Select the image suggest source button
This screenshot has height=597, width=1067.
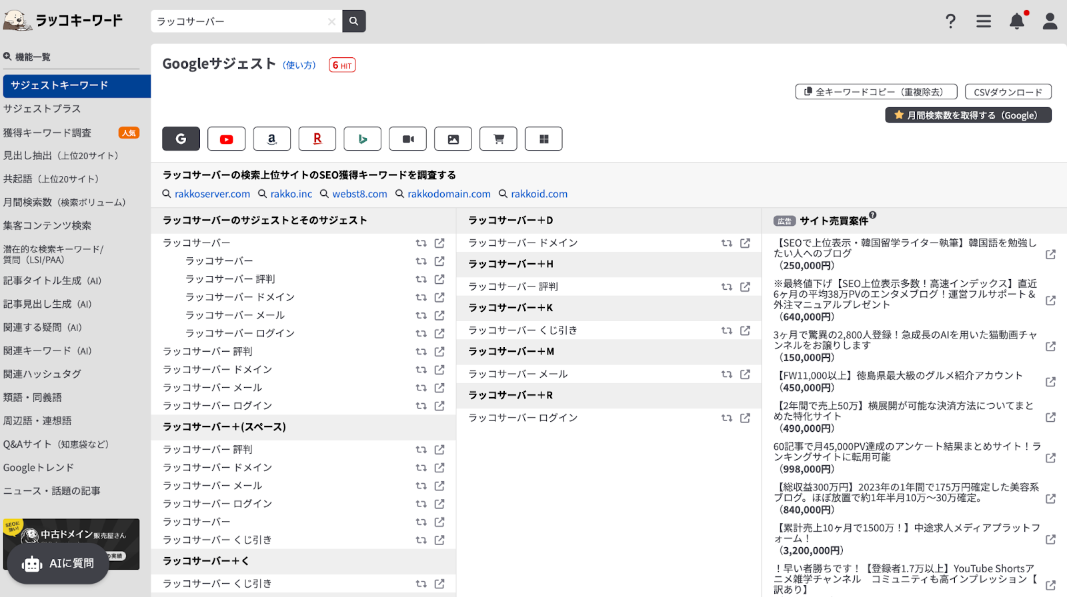pyautogui.click(x=453, y=139)
